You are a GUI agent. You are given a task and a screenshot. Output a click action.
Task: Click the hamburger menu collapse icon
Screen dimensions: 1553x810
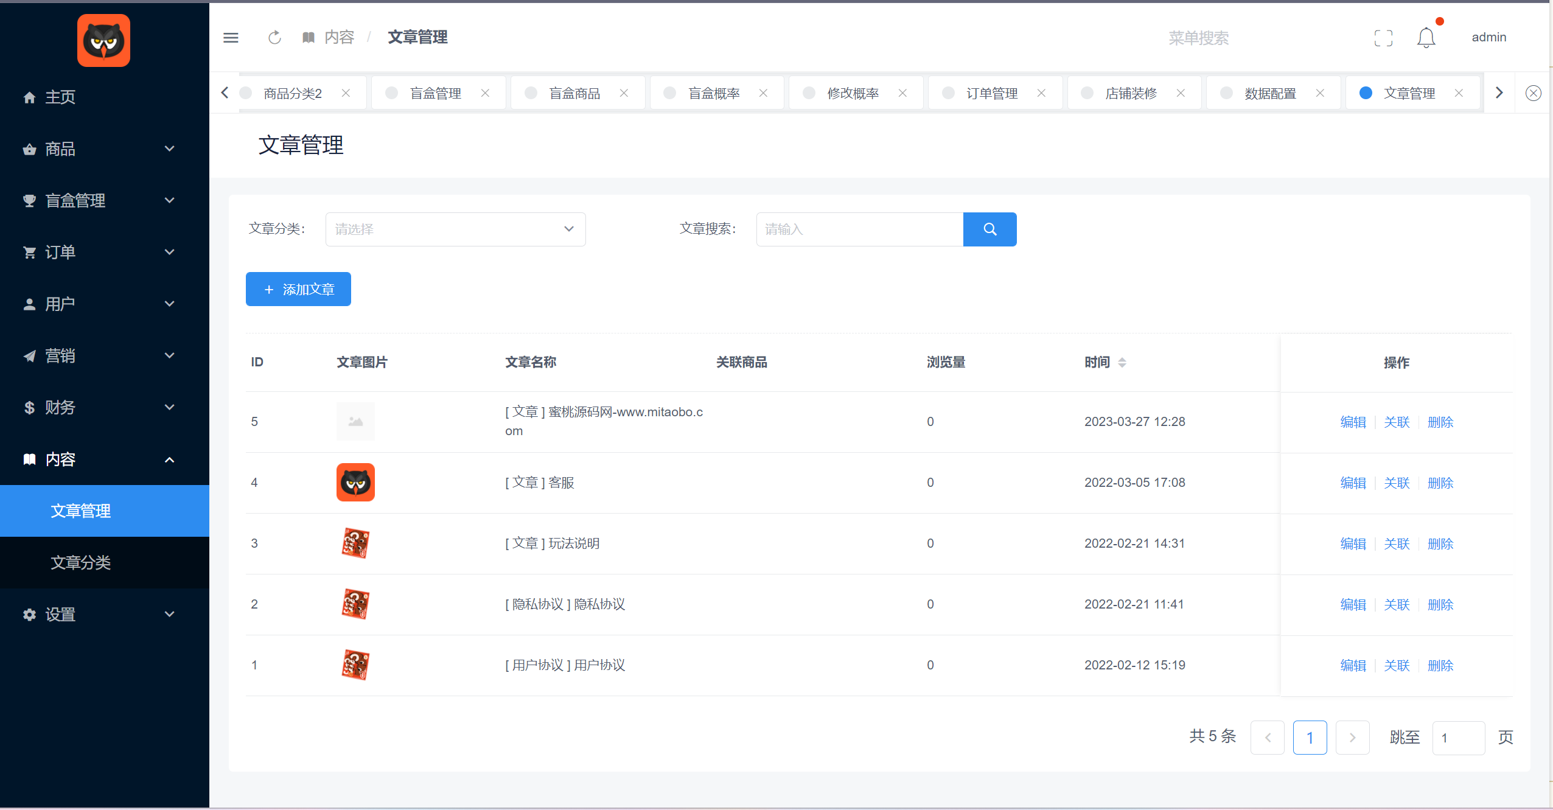coord(231,38)
